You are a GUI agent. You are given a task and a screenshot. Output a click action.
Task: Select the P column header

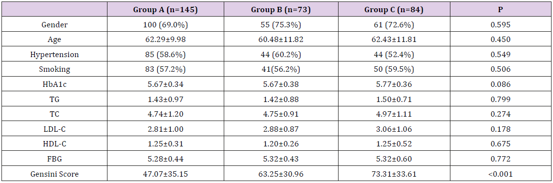coord(501,10)
